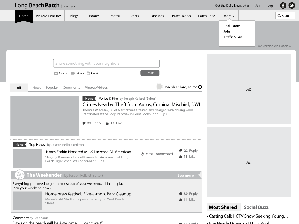Image resolution: width=299 pixels, height=224 pixels.
Task: Click the Login link
Action: (271, 6)
